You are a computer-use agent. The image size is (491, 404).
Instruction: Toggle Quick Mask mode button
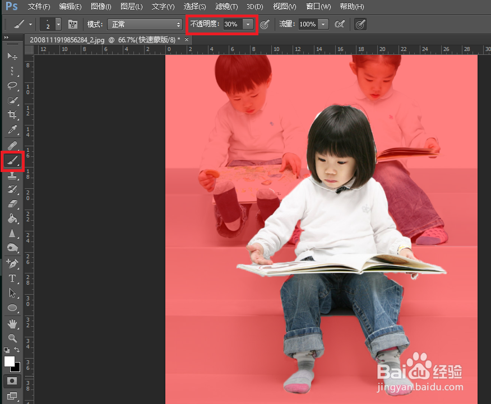(12, 380)
